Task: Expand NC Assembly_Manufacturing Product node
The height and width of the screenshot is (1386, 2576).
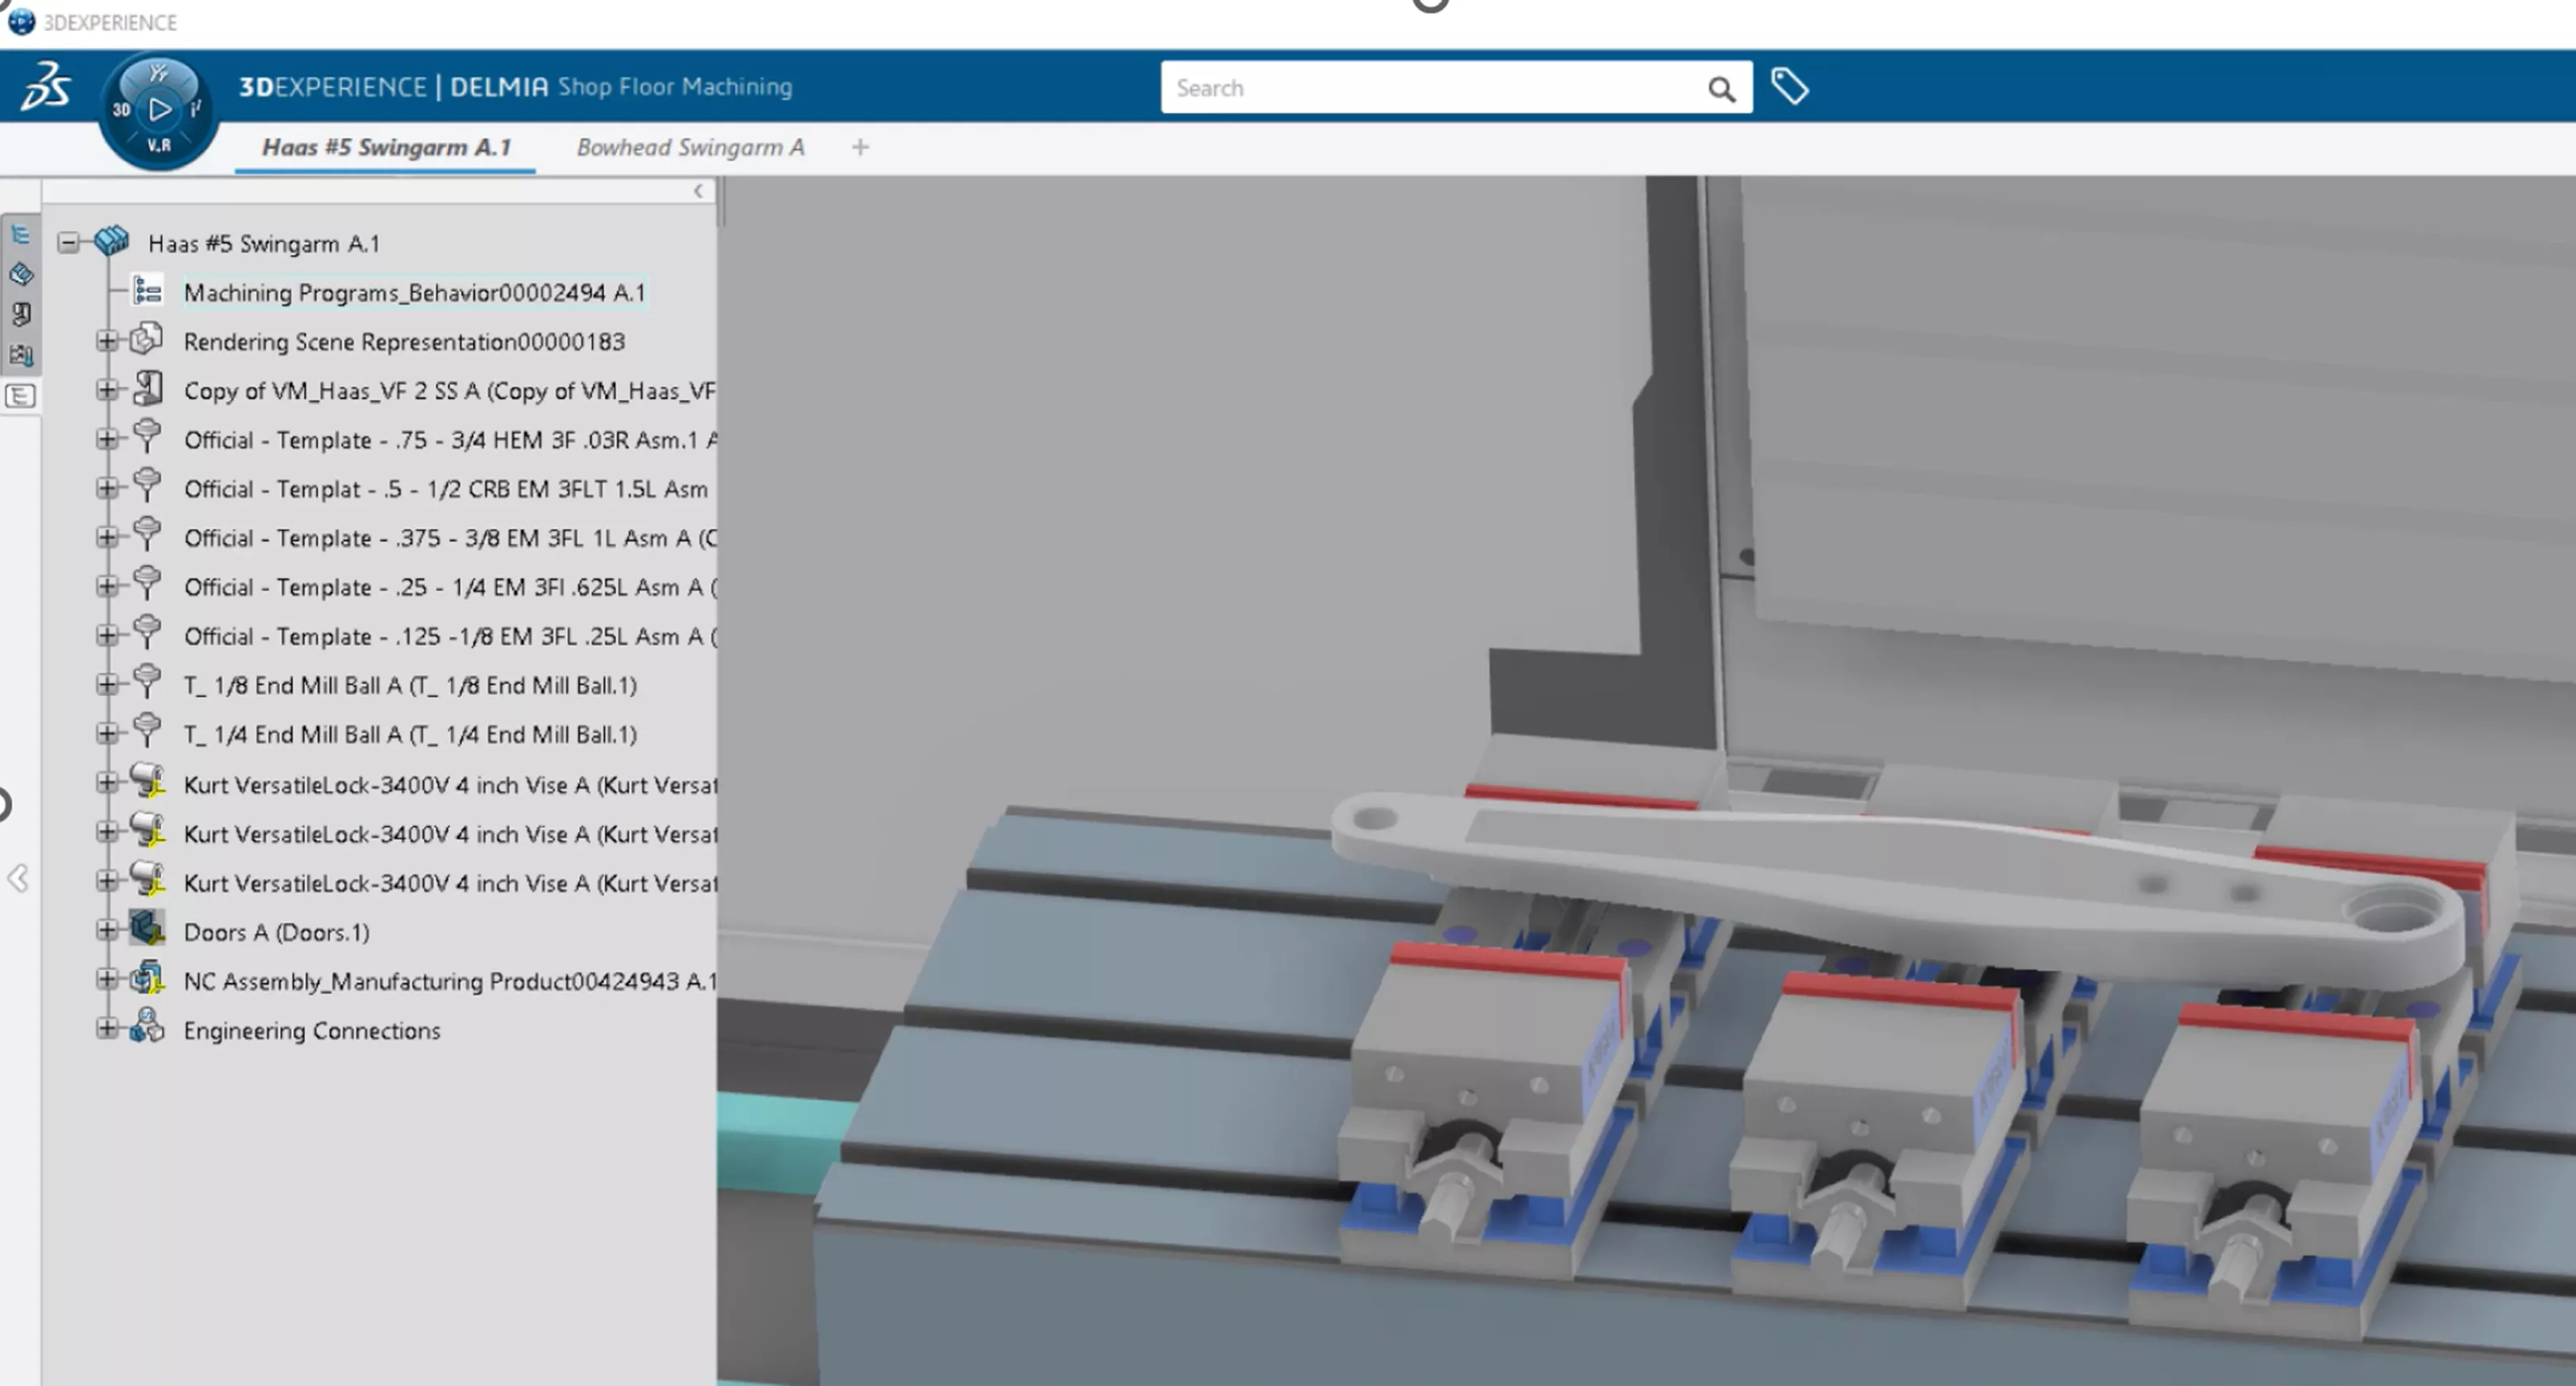Action: [106, 979]
